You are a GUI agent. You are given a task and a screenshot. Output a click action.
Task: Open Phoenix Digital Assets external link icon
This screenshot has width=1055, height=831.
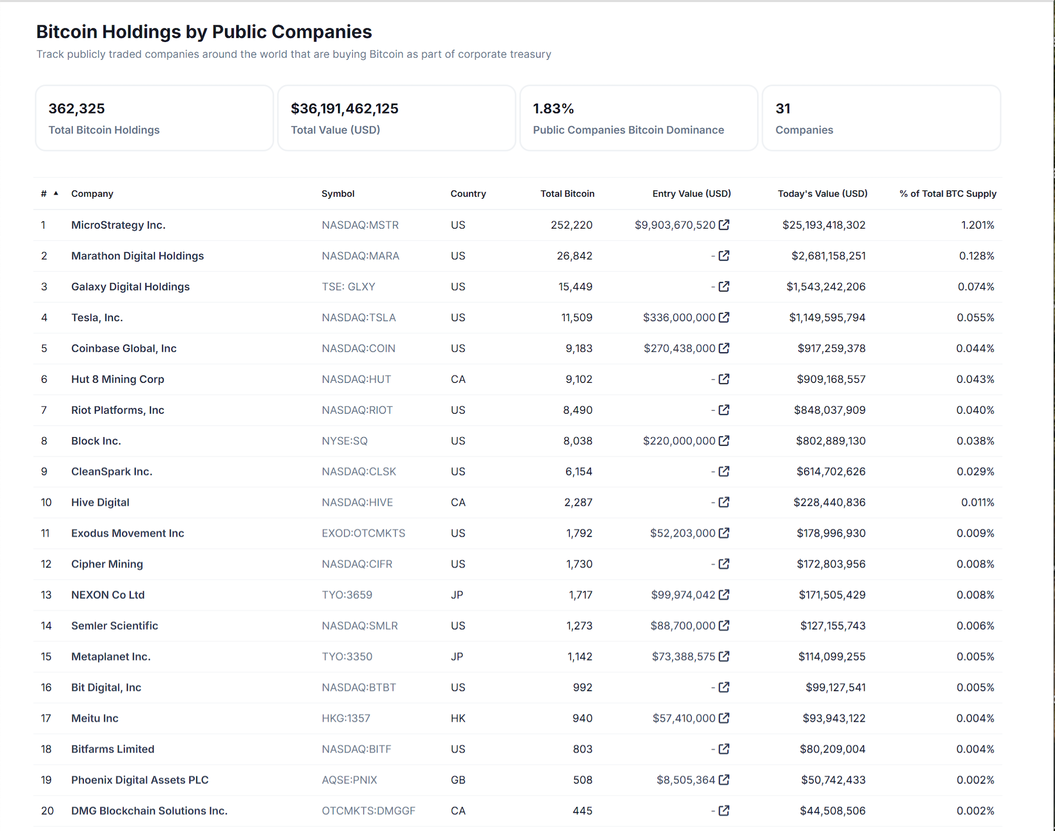pos(724,780)
